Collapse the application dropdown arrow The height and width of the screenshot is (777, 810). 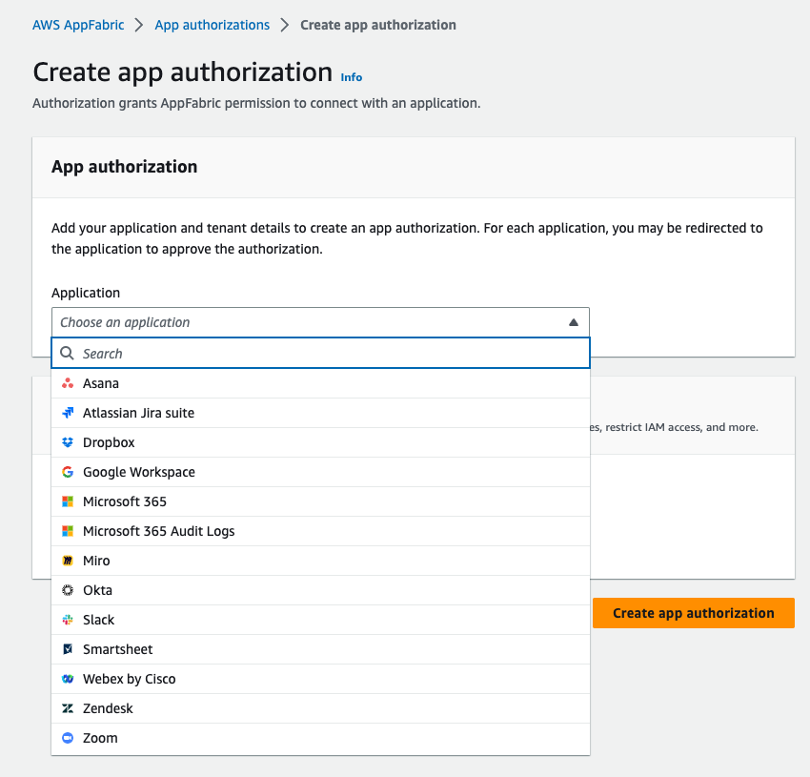click(x=573, y=322)
